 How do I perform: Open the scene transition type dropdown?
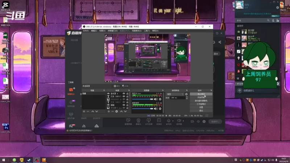[175, 94]
